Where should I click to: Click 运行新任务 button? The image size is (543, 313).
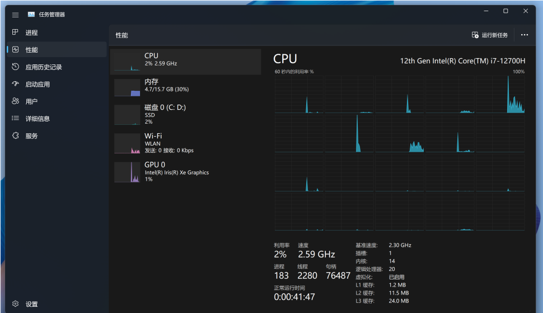(x=490, y=35)
